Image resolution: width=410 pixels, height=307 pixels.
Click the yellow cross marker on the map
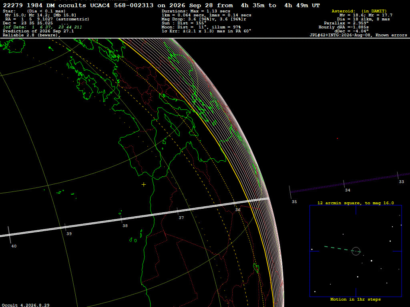[144, 185]
